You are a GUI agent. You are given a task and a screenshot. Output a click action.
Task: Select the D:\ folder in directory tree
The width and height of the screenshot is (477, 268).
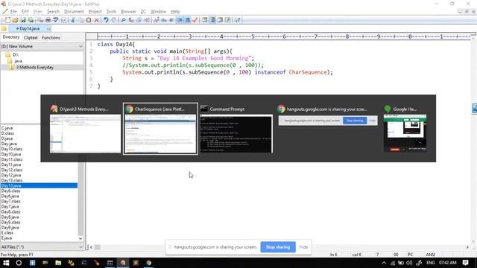(x=16, y=54)
